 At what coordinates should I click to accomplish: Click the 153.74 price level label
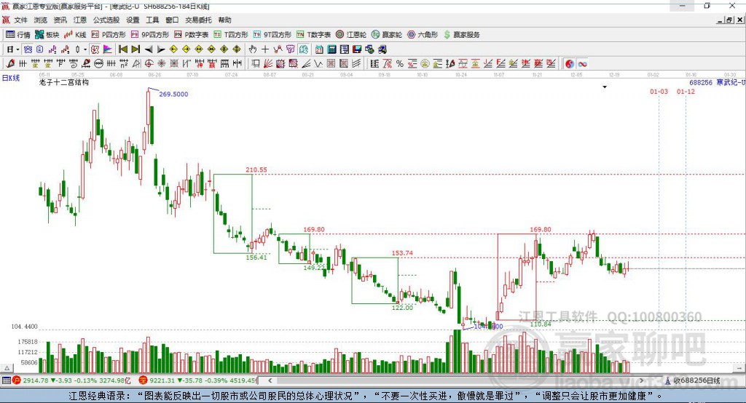(x=402, y=253)
